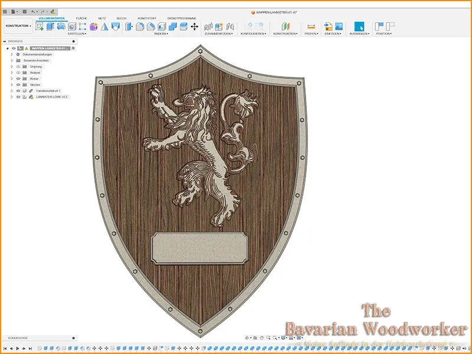Expand the Benannte Ansichten node
The height and width of the screenshot is (354, 472).
[12, 61]
